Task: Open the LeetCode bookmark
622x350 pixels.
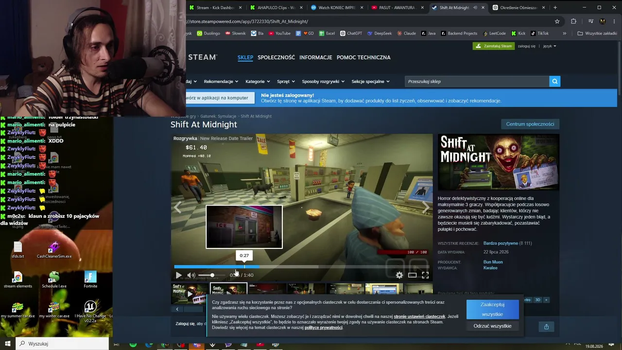Action: 494,34
